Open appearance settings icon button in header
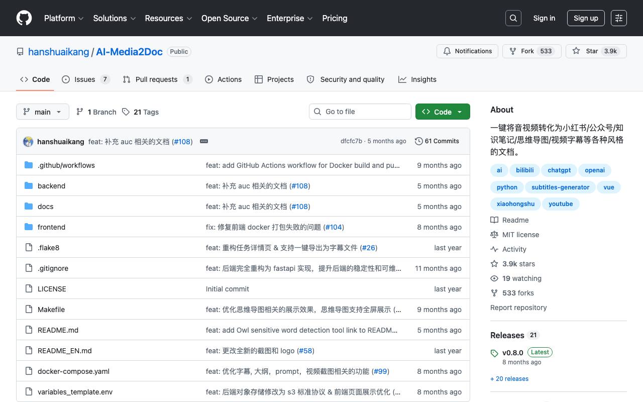 click(619, 18)
